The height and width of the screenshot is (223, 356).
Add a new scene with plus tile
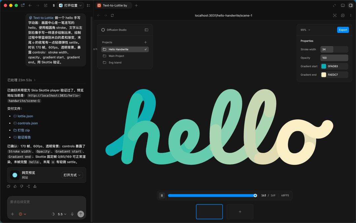(x=240, y=212)
